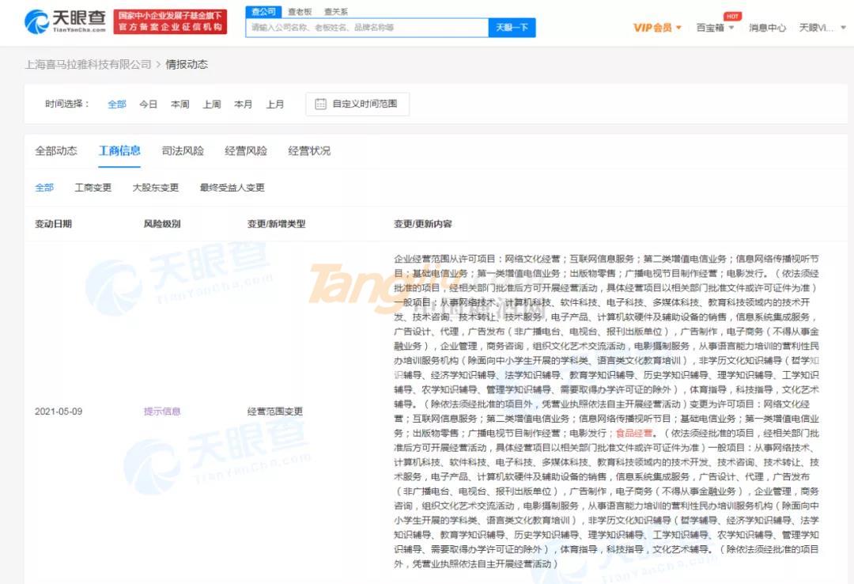
Task: Click the TianYanCha logo
Action: [x=65, y=21]
